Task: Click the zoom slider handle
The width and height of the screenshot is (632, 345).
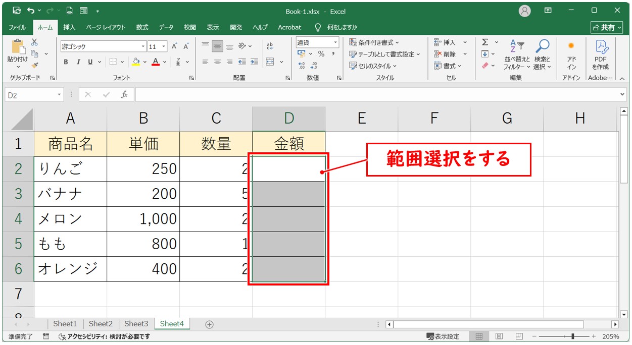Action: pos(572,336)
